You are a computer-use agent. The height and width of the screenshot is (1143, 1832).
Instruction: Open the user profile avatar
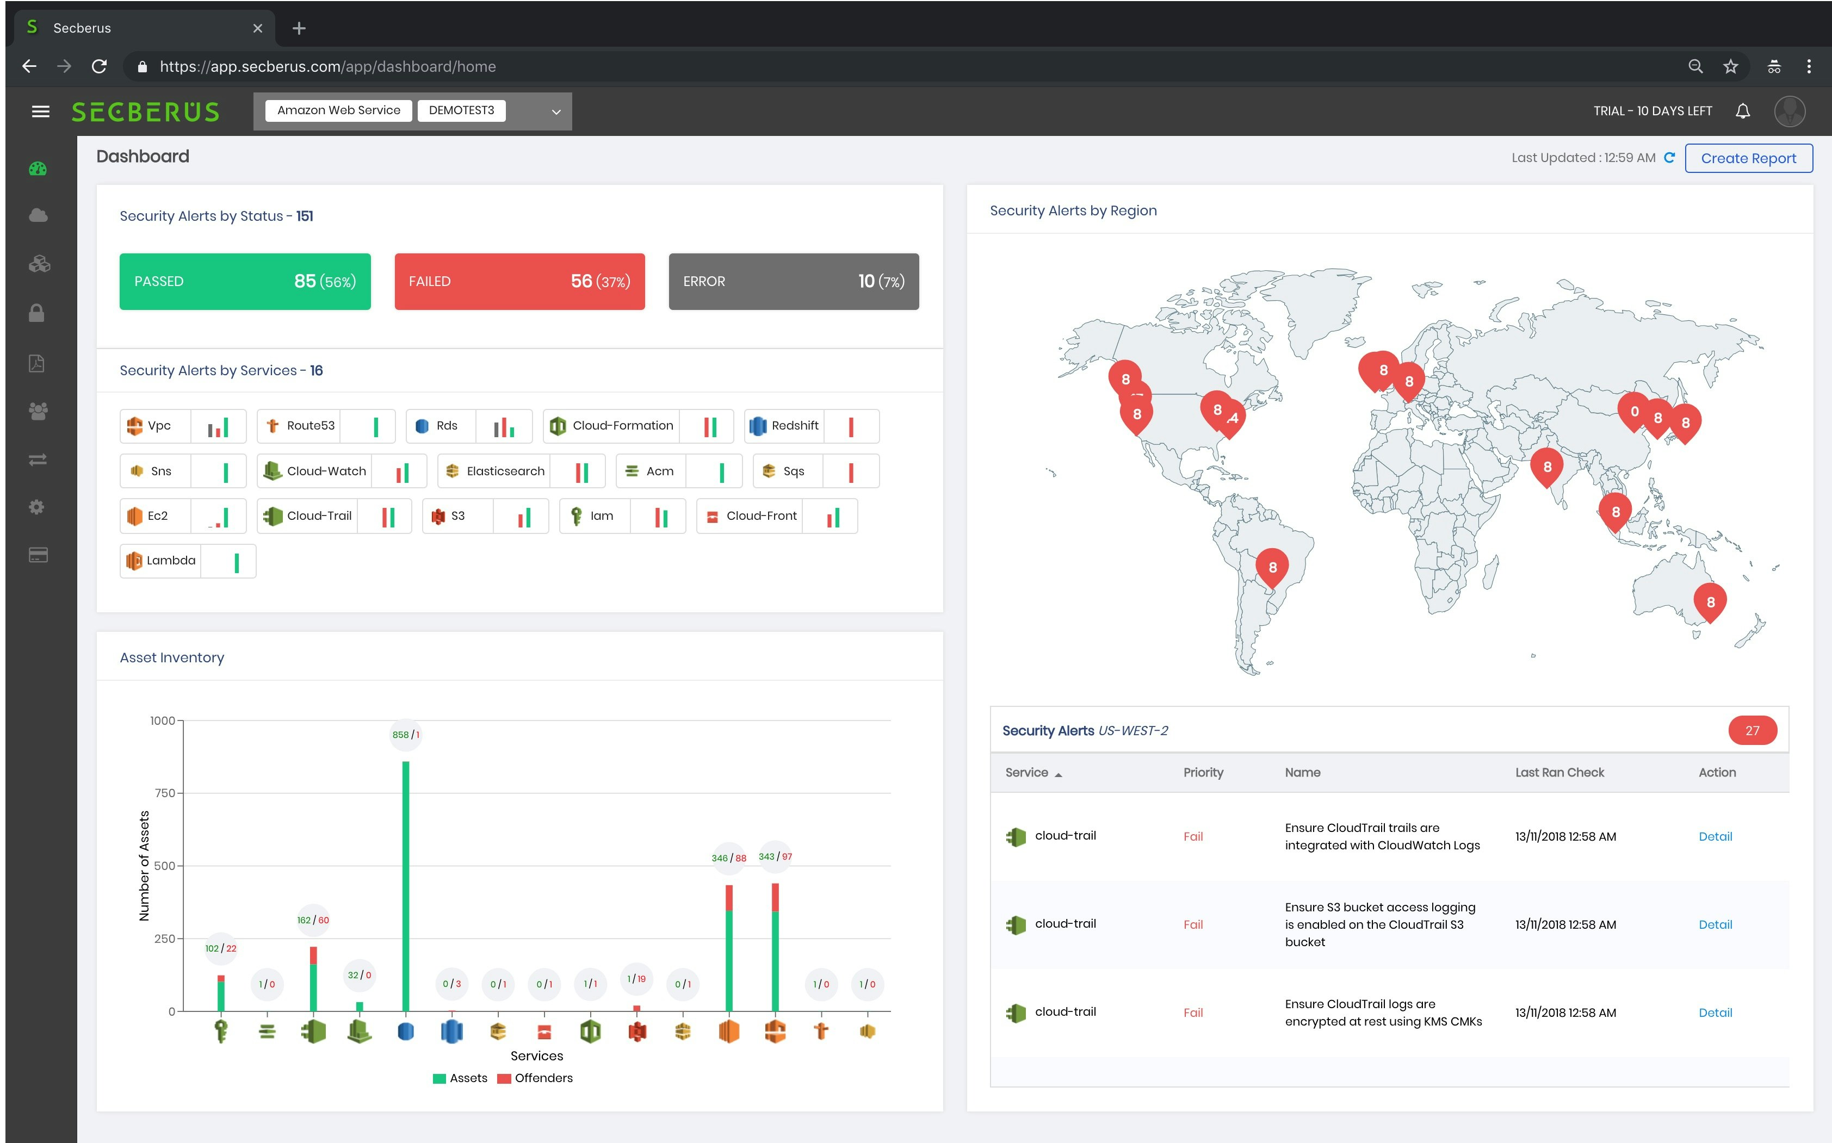[x=1789, y=111]
